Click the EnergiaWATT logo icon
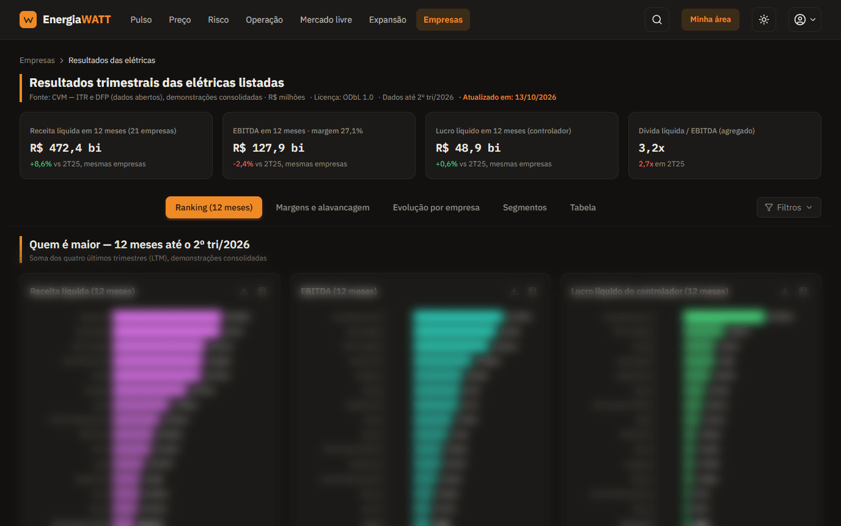 (28, 20)
